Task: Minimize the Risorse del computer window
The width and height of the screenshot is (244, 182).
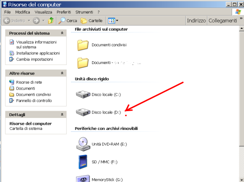Action: 228,5
